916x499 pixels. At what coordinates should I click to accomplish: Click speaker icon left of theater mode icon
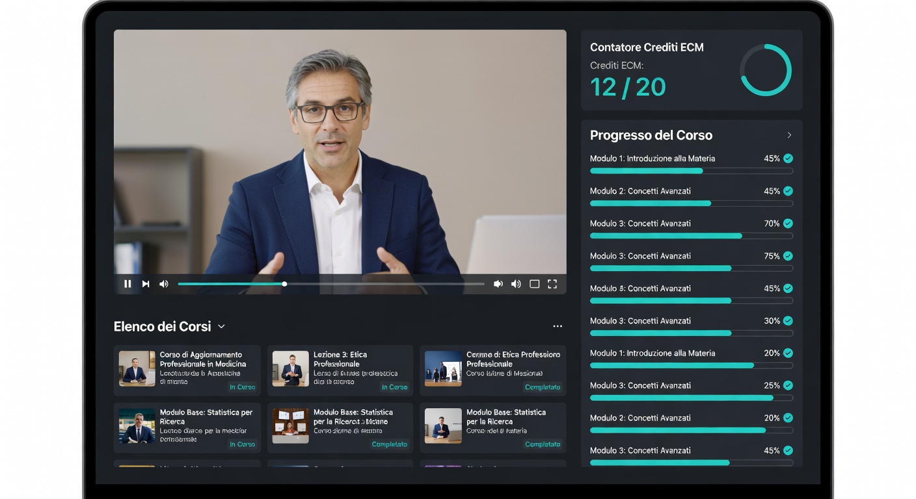coord(516,284)
